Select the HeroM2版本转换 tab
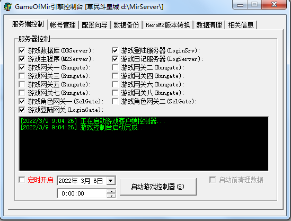 coord(168,25)
